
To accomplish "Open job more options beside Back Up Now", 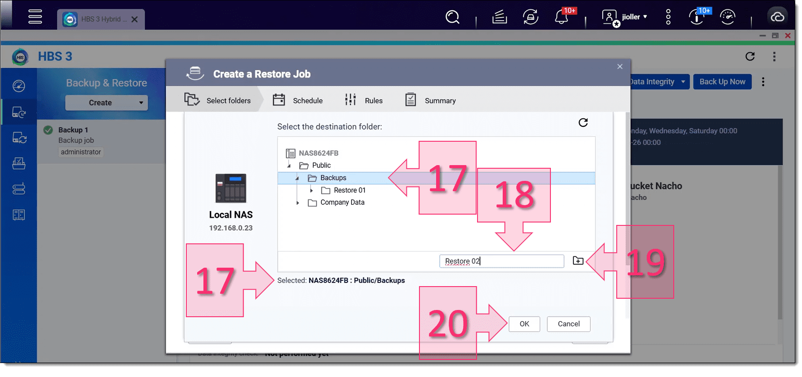I will coord(763,81).
